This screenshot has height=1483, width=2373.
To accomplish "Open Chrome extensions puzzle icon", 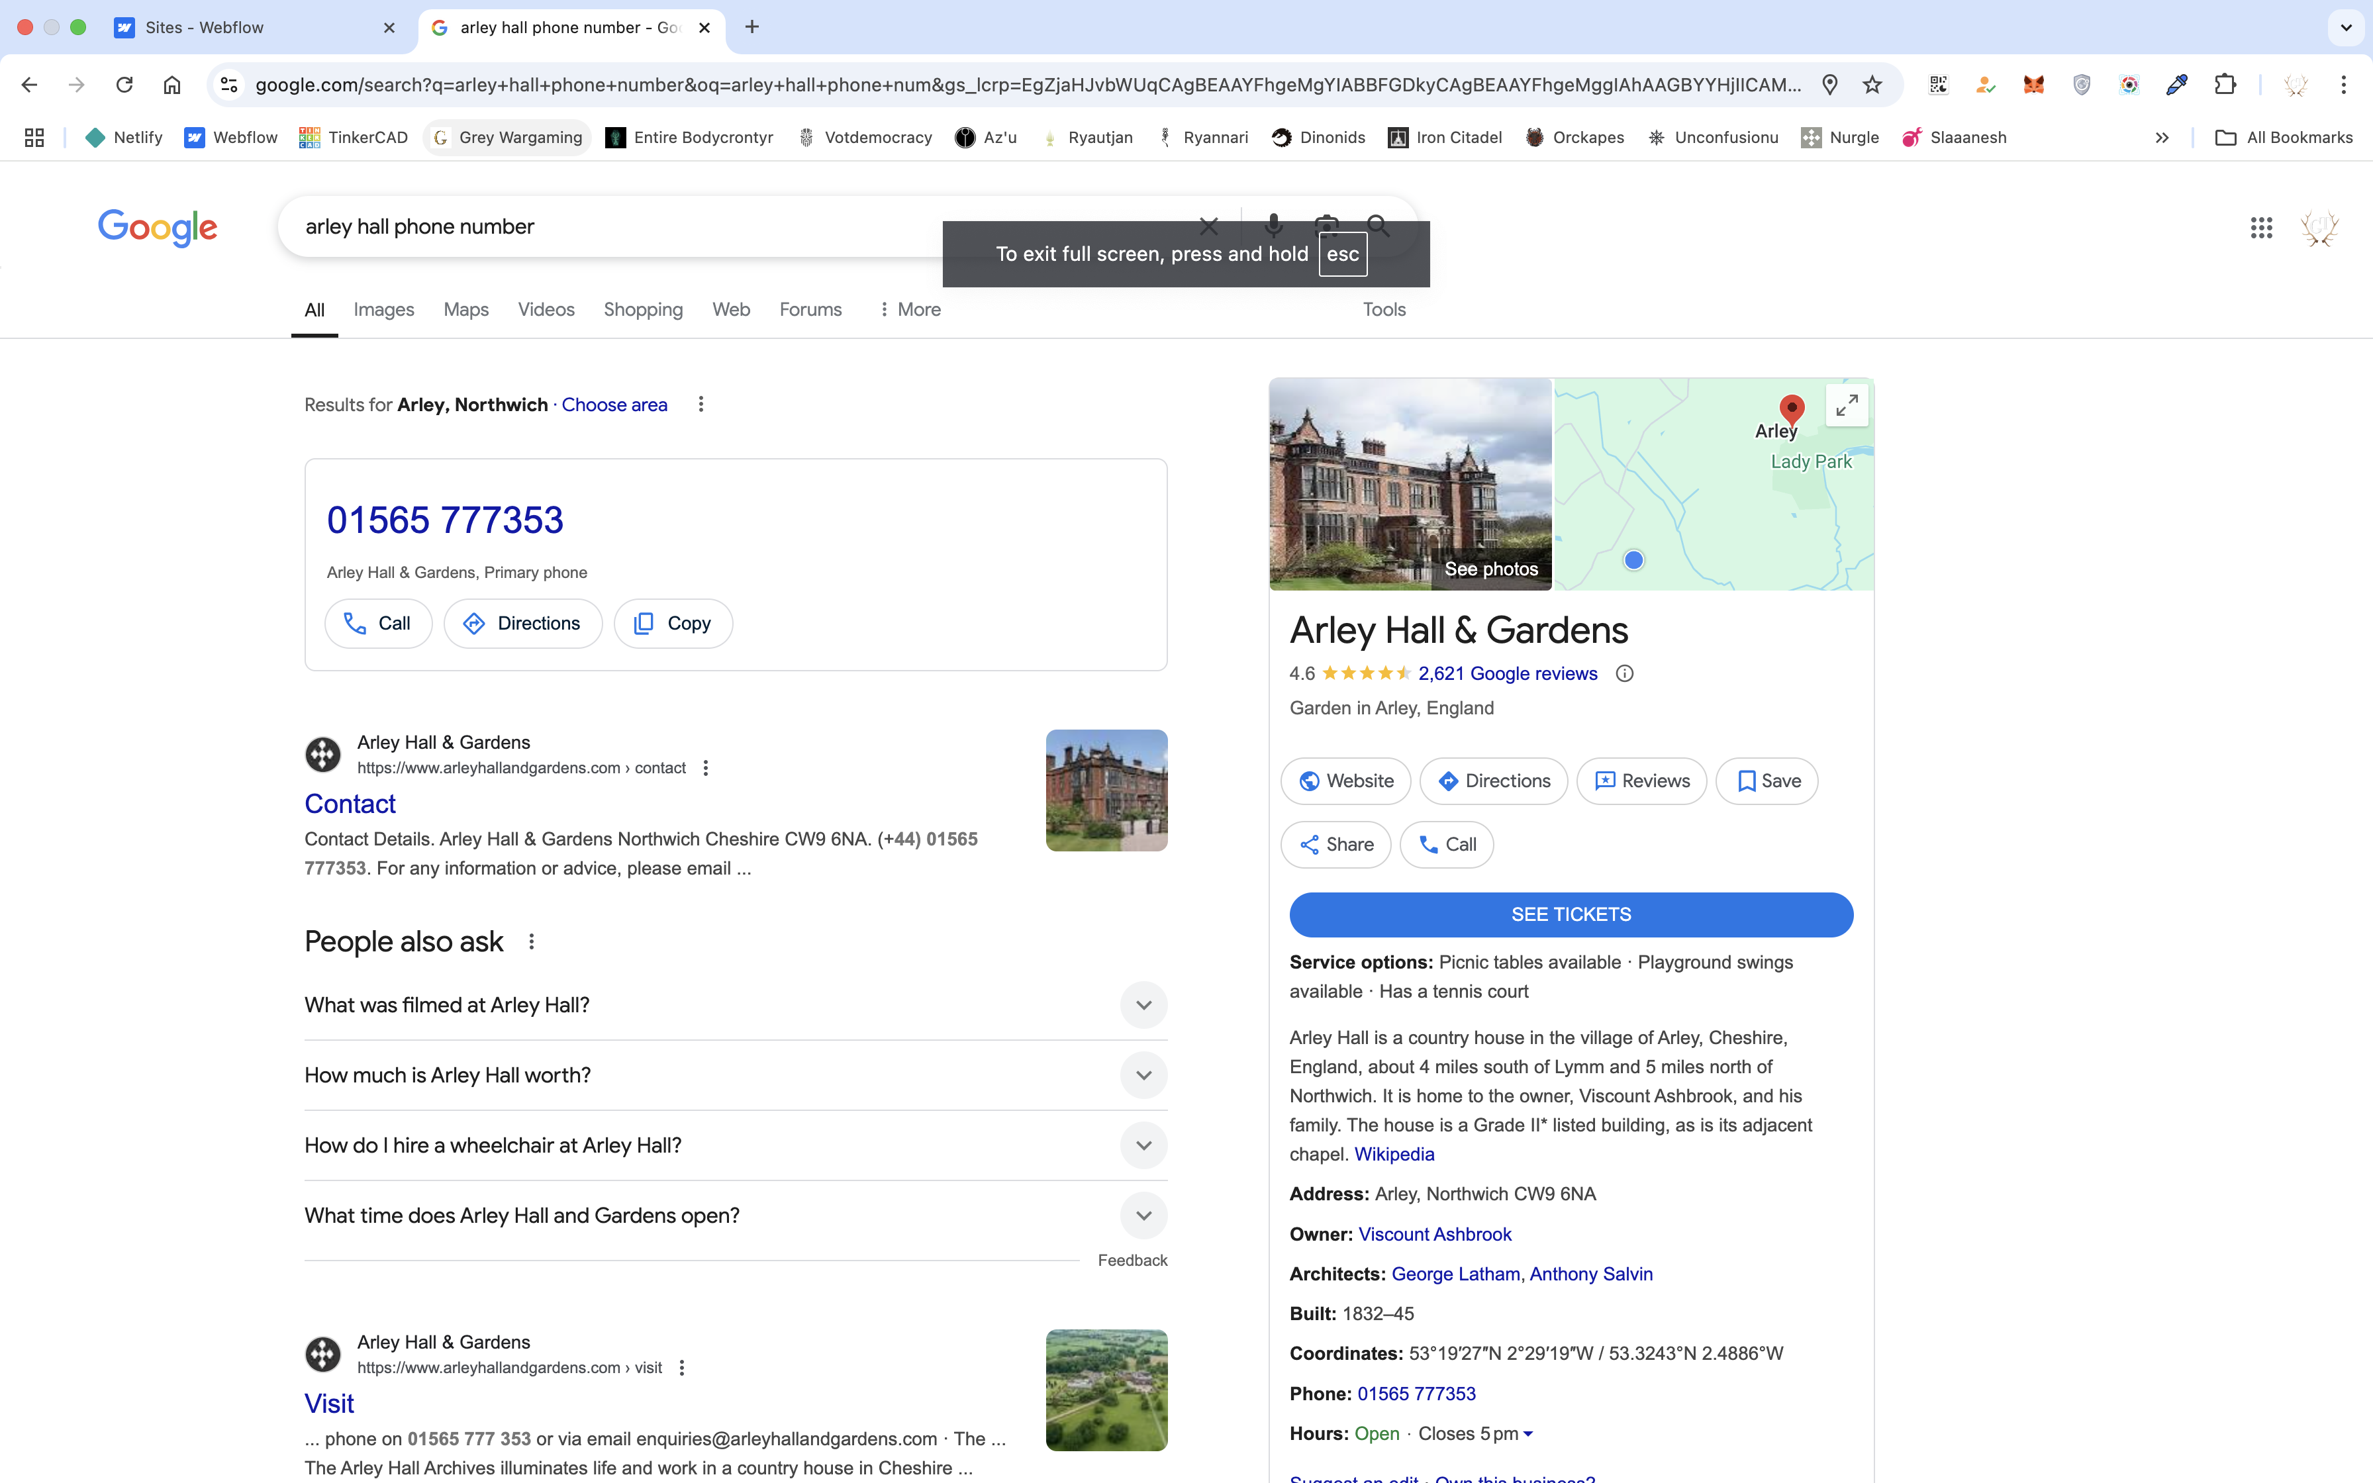I will click(2225, 84).
